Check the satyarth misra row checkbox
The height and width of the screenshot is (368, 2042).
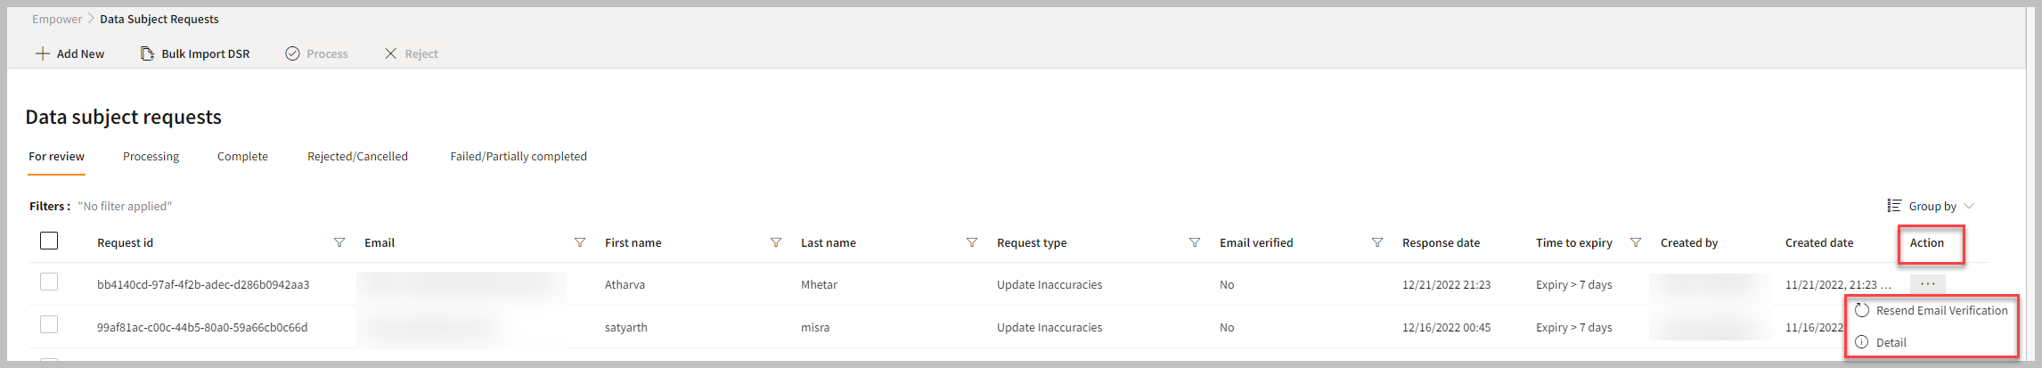click(49, 325)
